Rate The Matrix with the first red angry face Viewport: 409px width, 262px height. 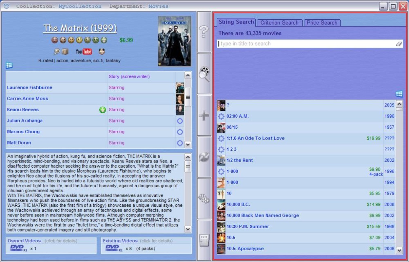(x=55, y=40)
